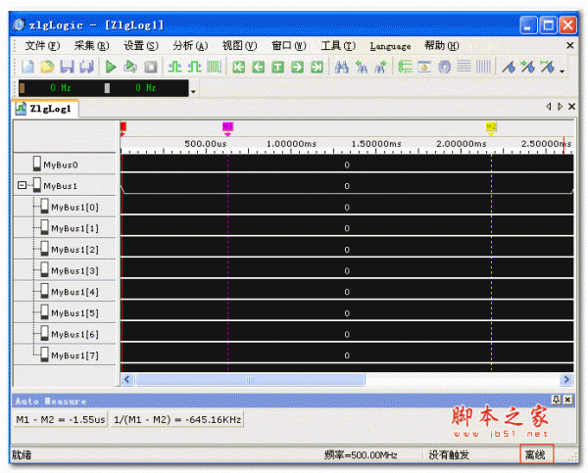Image resolution: width=588 pixels, height=473 pixels.
Task: Open the 视图(V) menu
Action: click(x=239, y=46)
